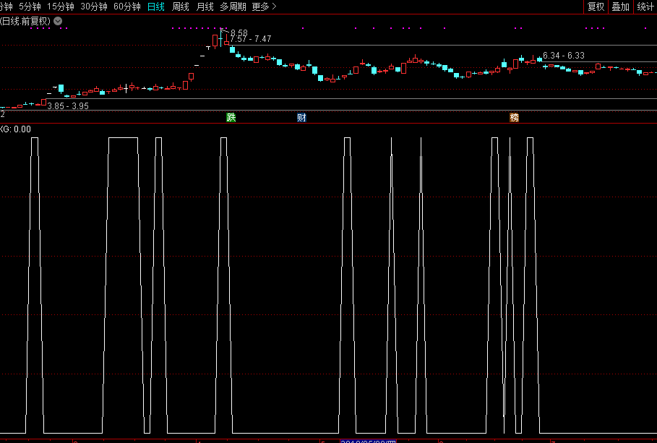The height and width of the screenshot is (443, 657).
Task: Click the 6.34 - 6.33 gap label
Action: point(564,56)
